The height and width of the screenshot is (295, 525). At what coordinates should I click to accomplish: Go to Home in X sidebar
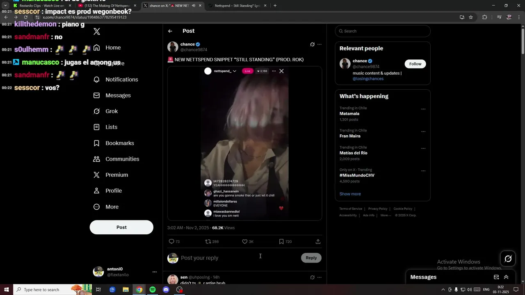point(107,48)
